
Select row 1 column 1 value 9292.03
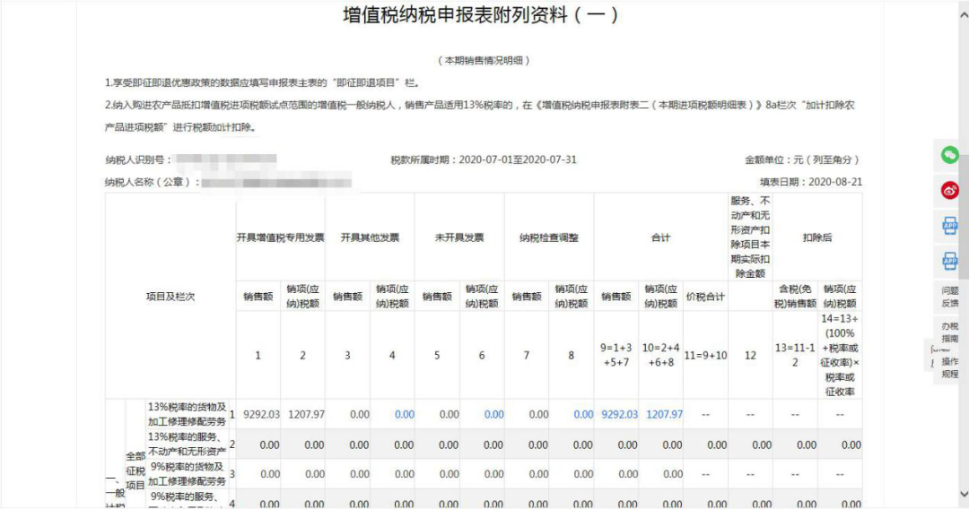(x=261, y=415)
